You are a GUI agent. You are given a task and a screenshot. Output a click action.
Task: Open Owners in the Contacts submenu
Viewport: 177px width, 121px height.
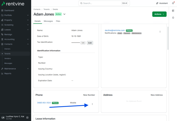pos(7,49)
